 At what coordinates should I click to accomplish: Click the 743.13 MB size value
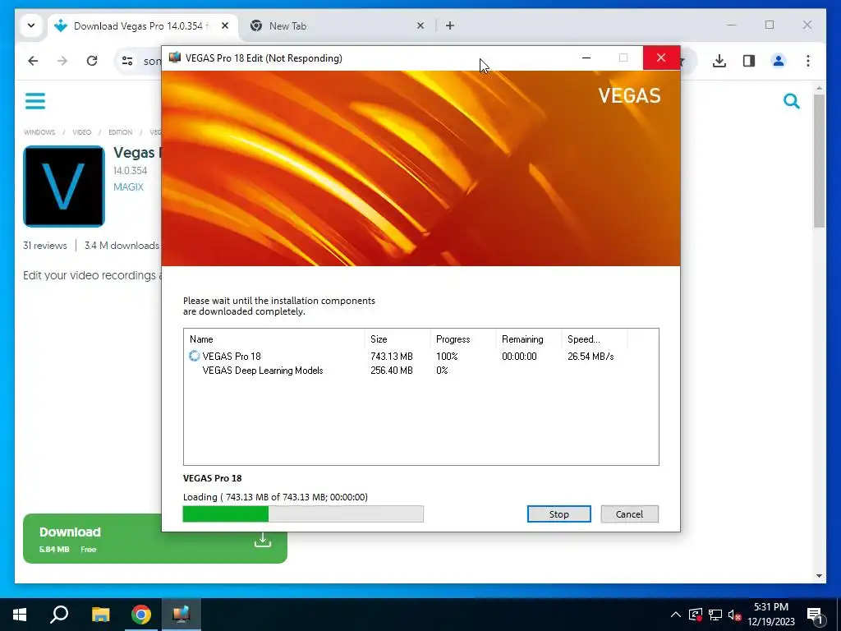[x=392, y=357]
